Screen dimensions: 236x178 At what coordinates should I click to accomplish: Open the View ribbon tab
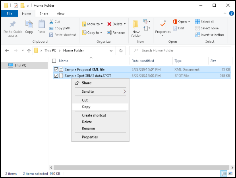pos(60,13)
